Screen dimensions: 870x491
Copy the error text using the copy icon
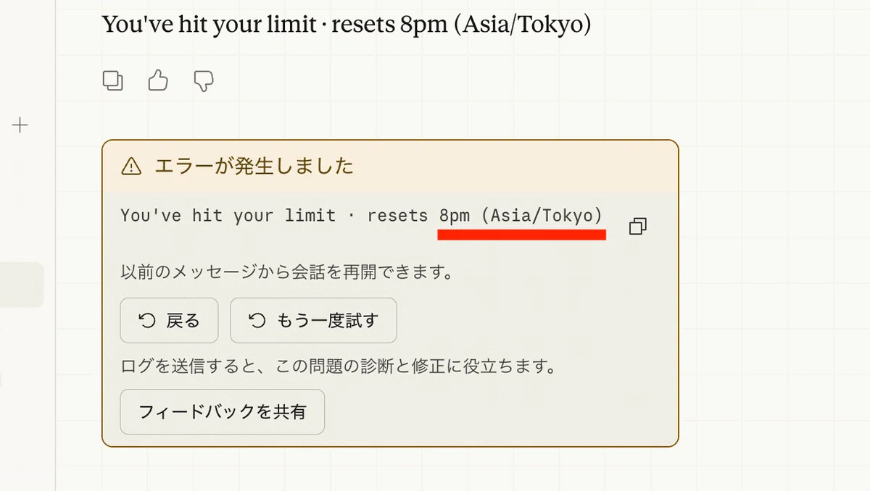point(638,226)
